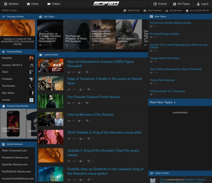Open the R-Rated Animated Alien series hot topic
The height and width of the screenshot is (183, 212).
[x=50, y=34]
